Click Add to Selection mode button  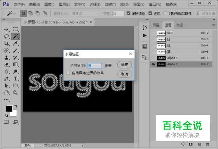point(31,13)
